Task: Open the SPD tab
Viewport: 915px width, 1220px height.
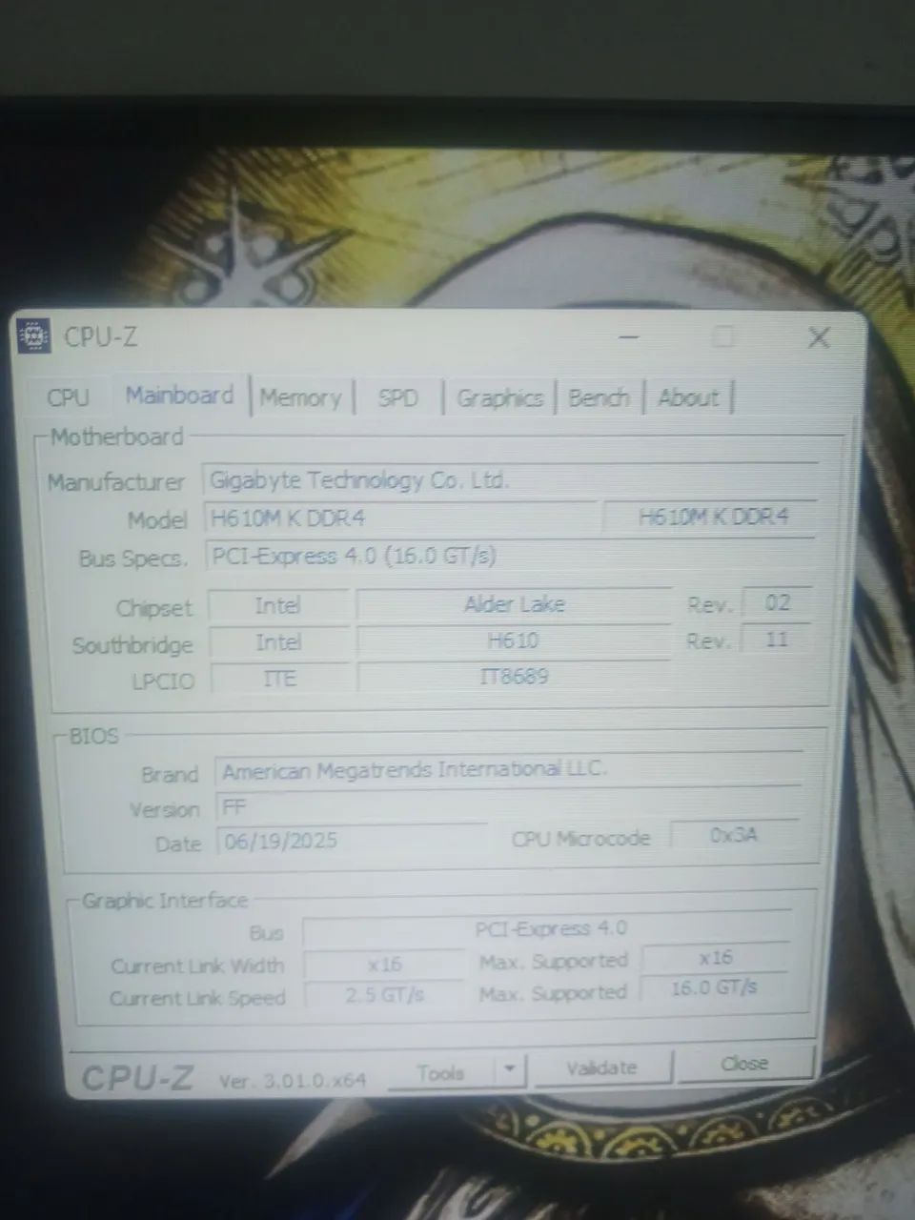Action: [397, 397]
